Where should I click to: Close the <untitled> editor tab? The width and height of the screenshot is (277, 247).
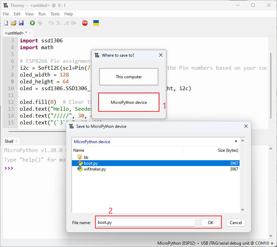(30, 33)
